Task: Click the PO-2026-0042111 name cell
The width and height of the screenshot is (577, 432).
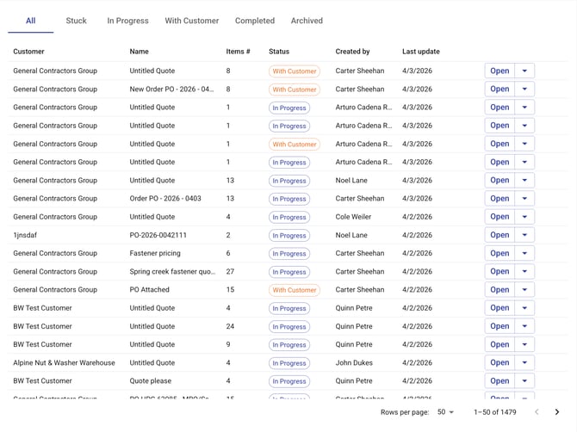Action: [158, 235]
